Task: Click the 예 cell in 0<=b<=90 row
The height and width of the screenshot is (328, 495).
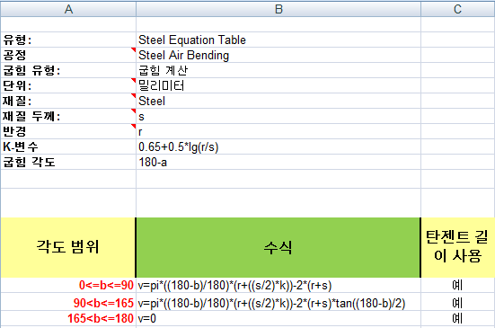Action: pyautogui.click(x=458, y=286)
